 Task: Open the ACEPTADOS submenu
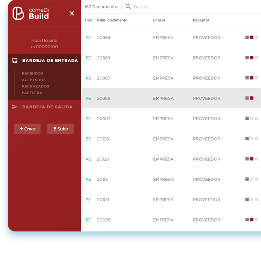click(x=34, y=80)
